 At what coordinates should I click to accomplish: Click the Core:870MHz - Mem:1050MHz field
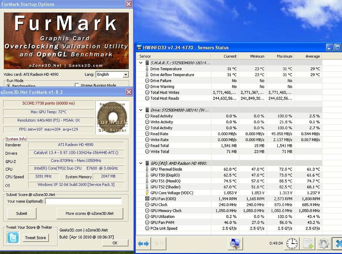[76, 161]
